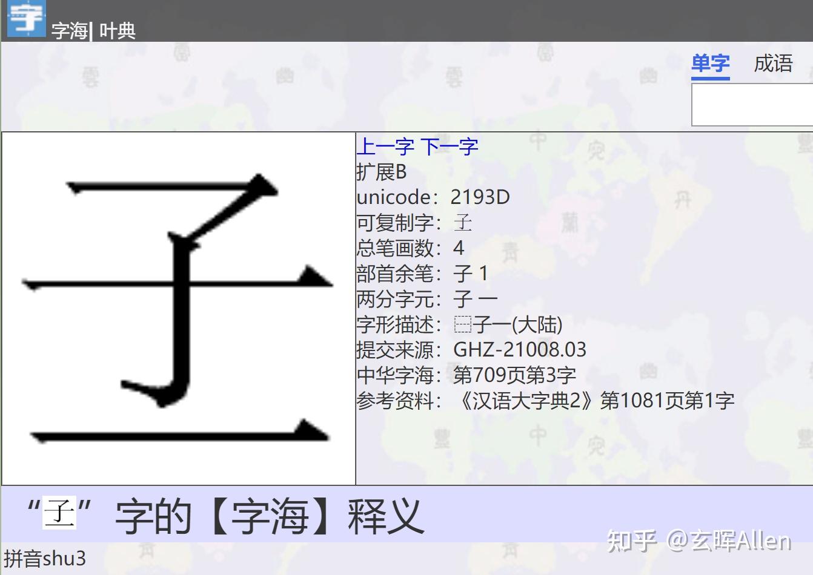Click the 部首余笔 value 子 1
Screen dimensions: 813x575
(470, 274)
